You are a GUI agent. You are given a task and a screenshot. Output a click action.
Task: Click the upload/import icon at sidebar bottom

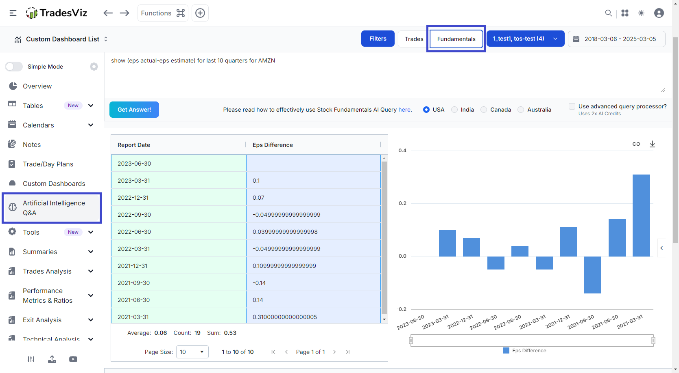point(52,359)
